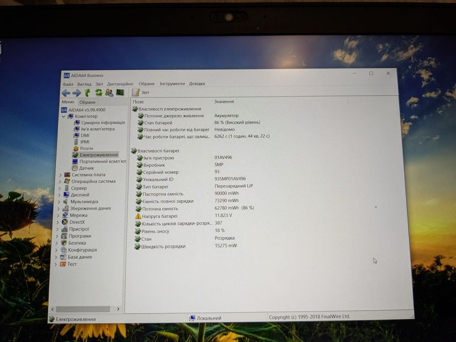Viewport: 456px width, 342px height.
Task: Click the Рівень зносу row icon
Action: coord(137,232)
